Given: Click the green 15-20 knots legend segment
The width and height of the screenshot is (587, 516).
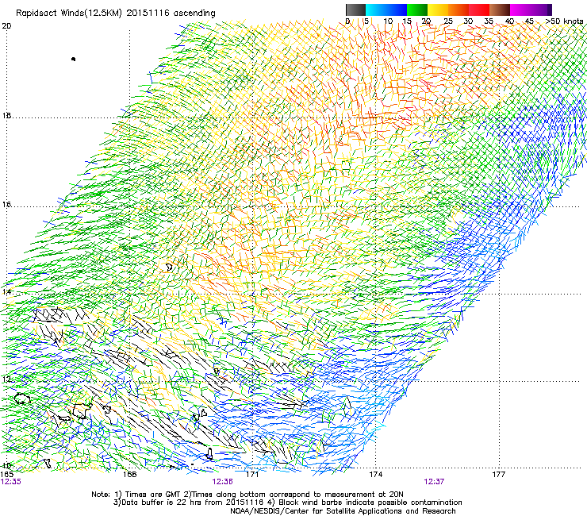Looking at the screenshot, I should pyautogui.click(x=417, y=10).
